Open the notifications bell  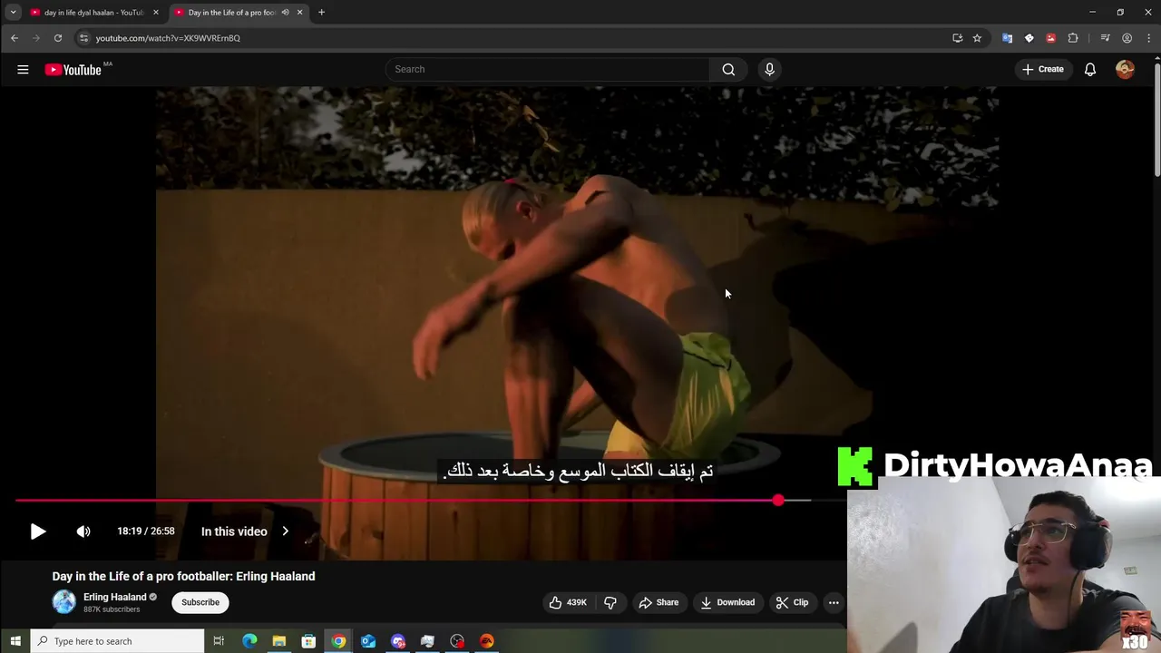(x=1090, y=69)
